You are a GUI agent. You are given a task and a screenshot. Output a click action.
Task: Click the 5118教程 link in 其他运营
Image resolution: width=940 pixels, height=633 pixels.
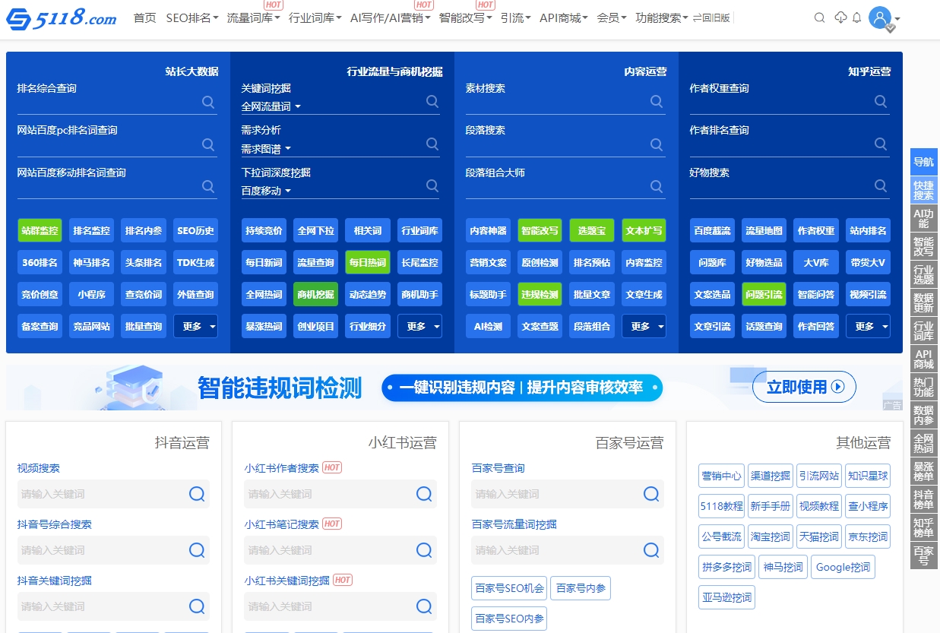[720, 506]
